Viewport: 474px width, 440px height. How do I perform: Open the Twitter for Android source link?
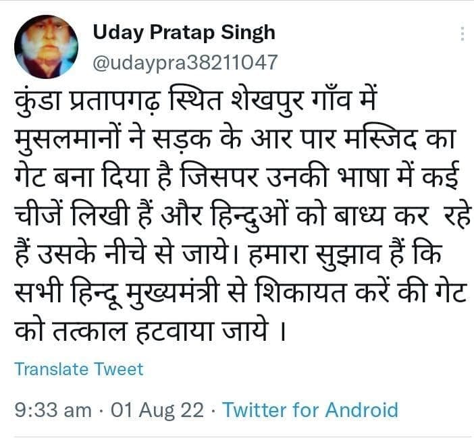[310, 410]
